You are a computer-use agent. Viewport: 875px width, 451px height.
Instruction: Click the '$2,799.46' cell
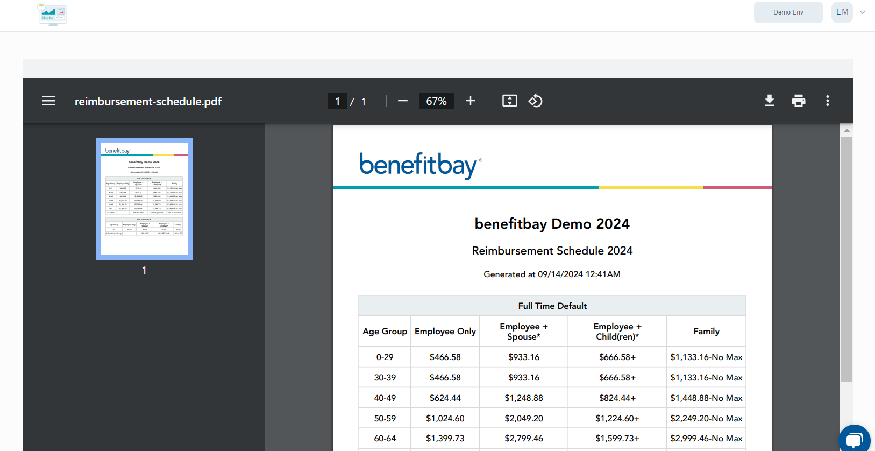(x=524, y=439)
